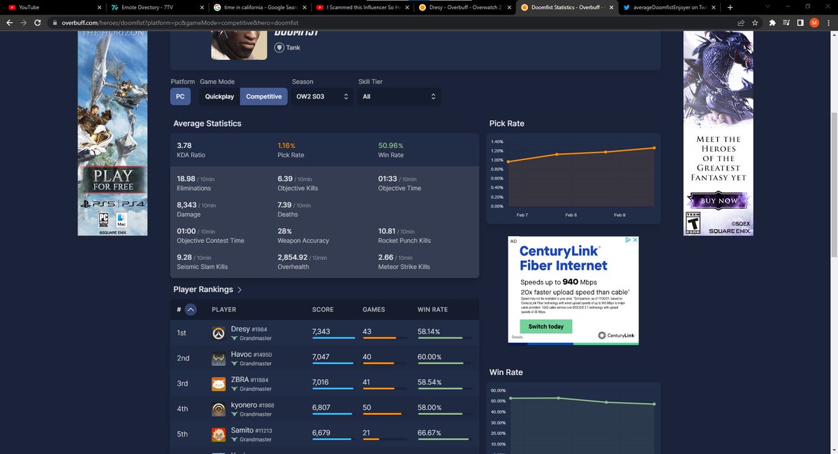Click ZBRA's cat avatar icon
Image resolution: width=838 pixels, height=454 pixels.
[x=218, y=383]
